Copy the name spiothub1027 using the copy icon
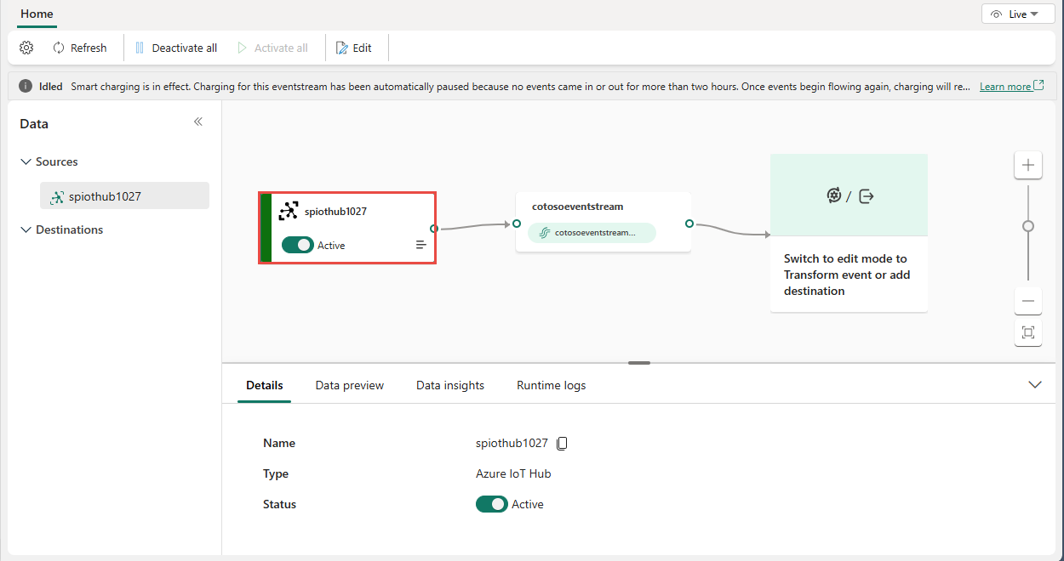This screenshot has width=1064, height=561. (x=562, y=443)
